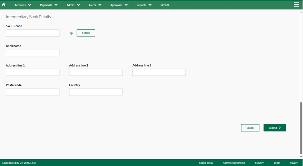This screenshot has width=303, height=166.
Task: Open the Admin dropdown menu
Action: pos(73,5)
